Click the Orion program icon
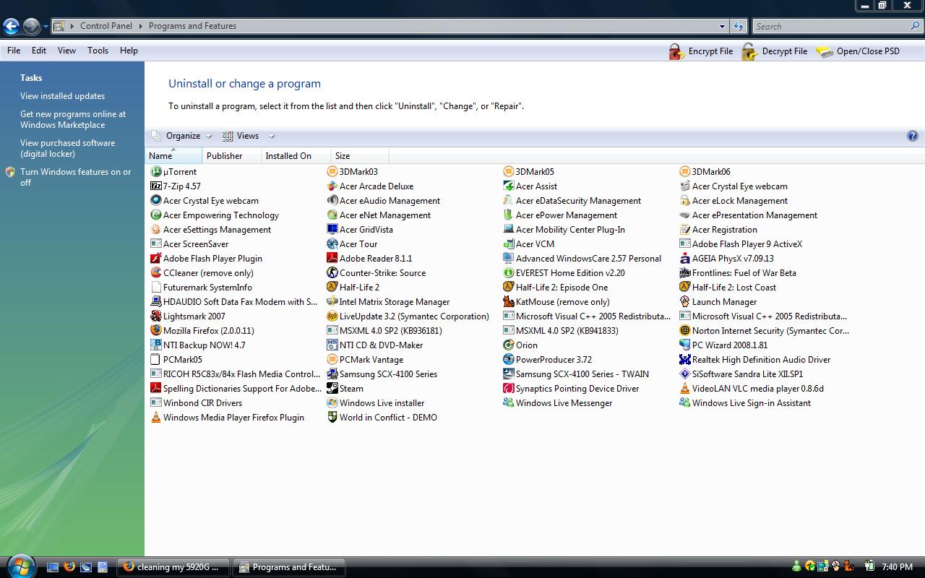The image size is (925, 578). [x=508, y=345]
